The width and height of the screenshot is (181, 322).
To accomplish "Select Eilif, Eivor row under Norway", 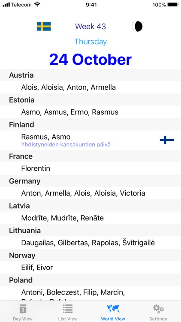I will 90,267.
